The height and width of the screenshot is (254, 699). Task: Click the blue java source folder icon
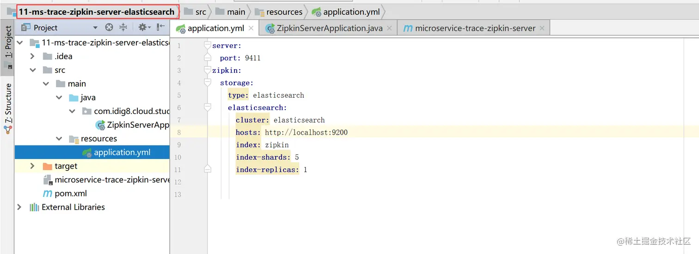coord(74,98)
